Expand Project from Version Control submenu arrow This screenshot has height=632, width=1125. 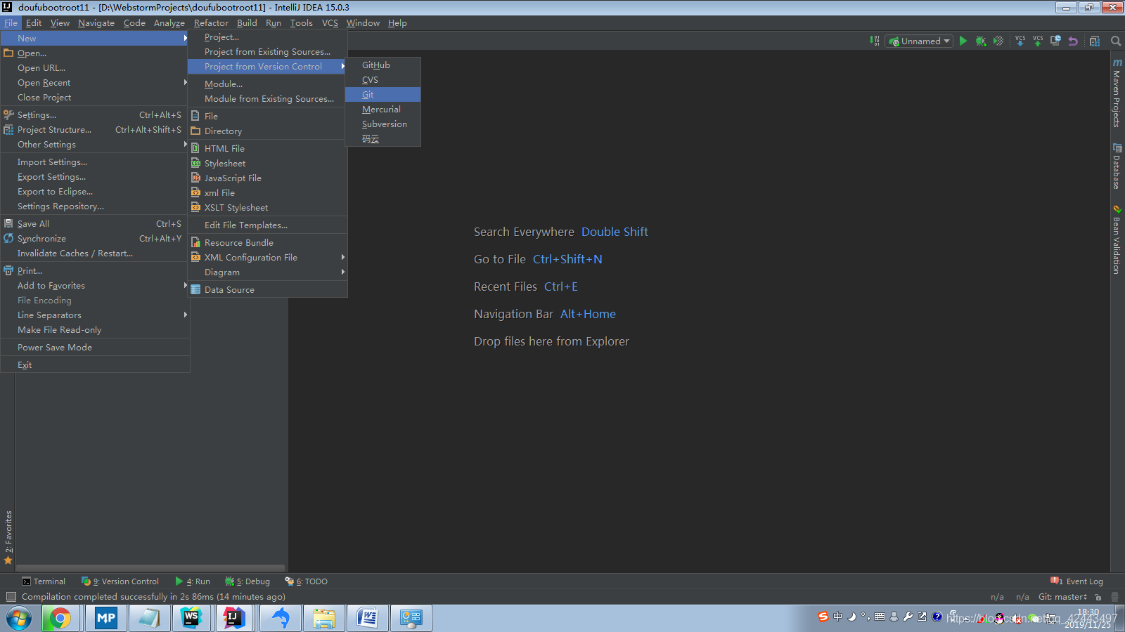(342, 67)
